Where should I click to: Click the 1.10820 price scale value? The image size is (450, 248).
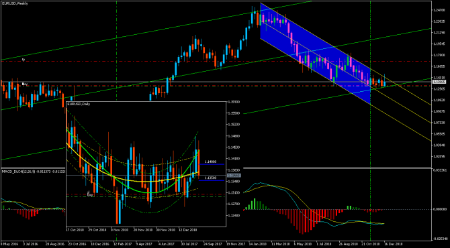point(439,101)
